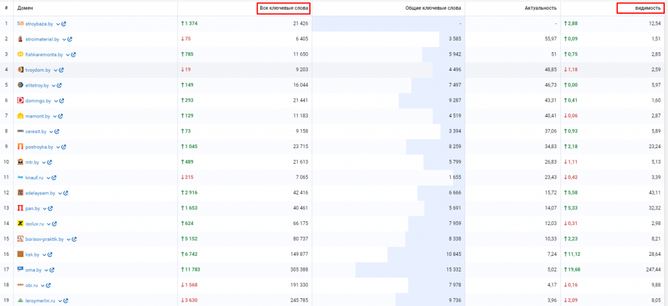The height and width of the screenshot is (306, 668).
Task: Click external link icon for ksk.by
Action: (50, 254)
